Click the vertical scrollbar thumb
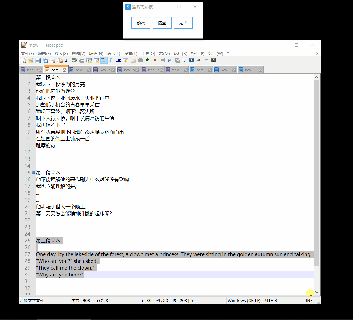This screenshot has height=320, width=353. (x=317, y=173)
